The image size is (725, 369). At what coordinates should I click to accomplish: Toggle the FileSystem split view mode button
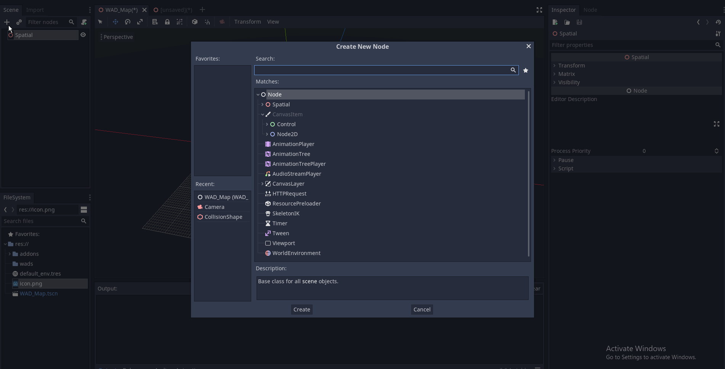click(84, 210)
